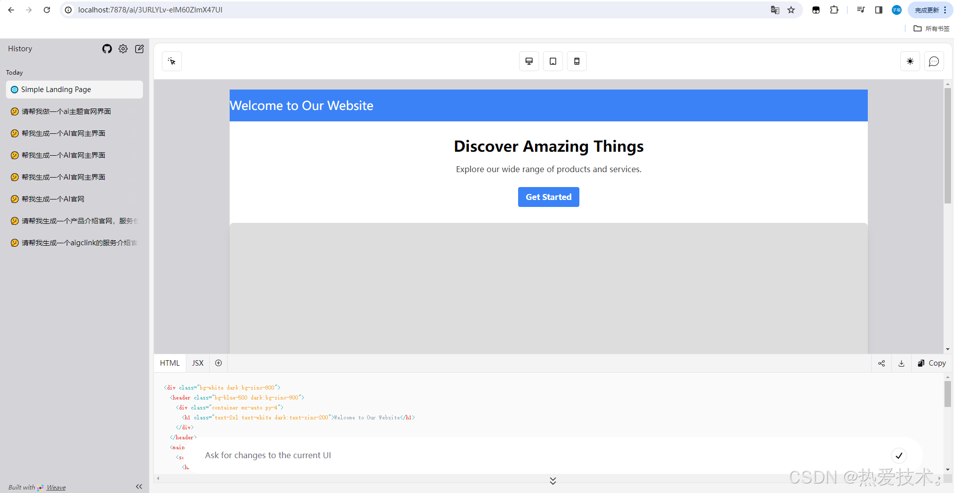
Task: Click the Ask for changes input field
Action: point(543,455)
